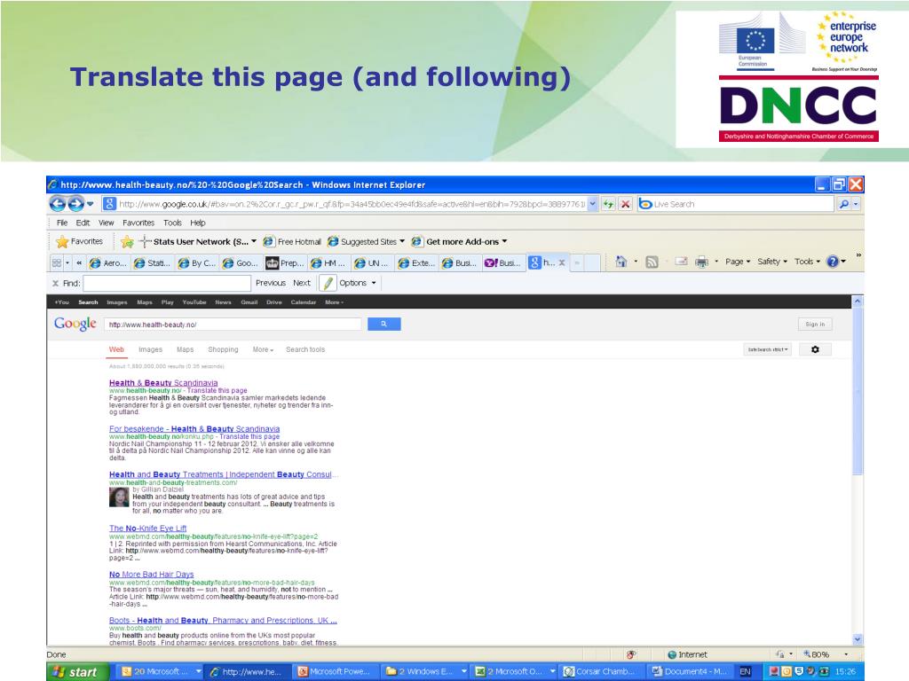Select the Images search tab
The width and height of the screenshot is (909, 681).
150,349
